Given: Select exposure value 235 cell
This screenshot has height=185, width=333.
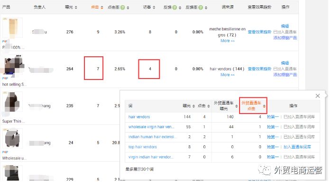Looking at the screenshot, I should 70,106.
